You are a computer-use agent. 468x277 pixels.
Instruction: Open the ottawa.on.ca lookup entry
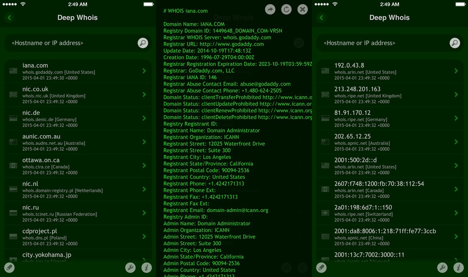click(x=78, y=166)
